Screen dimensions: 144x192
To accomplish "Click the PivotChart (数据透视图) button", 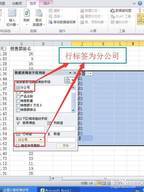I will tap(121, 11).
